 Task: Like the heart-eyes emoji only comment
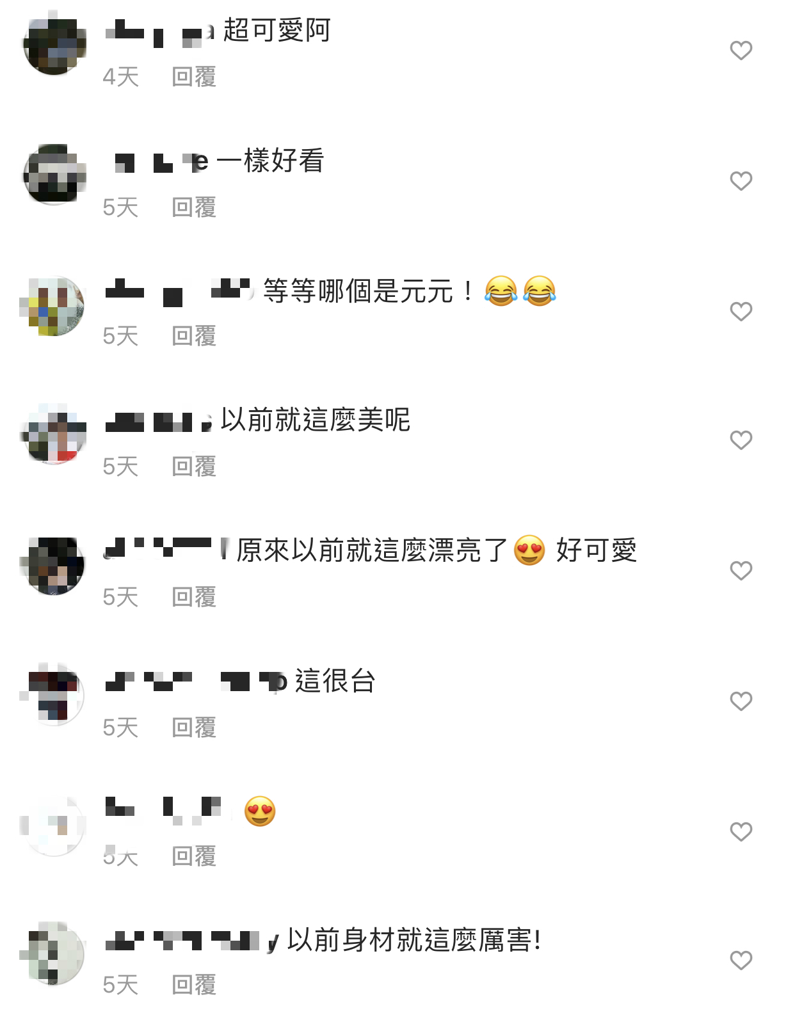(741, 832)
